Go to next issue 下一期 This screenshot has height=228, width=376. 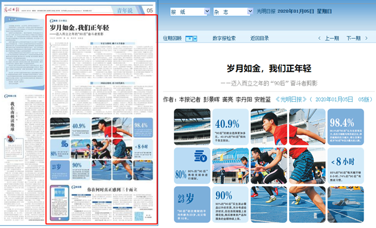tap(354, 38)
